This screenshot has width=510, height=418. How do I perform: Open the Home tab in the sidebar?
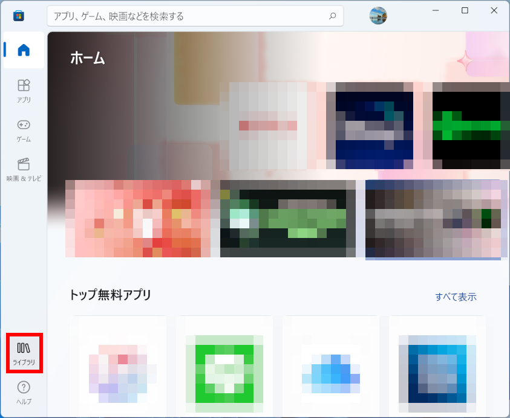click(x=24, y=50)
